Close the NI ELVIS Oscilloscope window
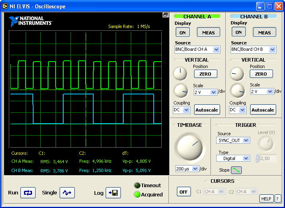The image size is (285, 208). pos(279,6)
